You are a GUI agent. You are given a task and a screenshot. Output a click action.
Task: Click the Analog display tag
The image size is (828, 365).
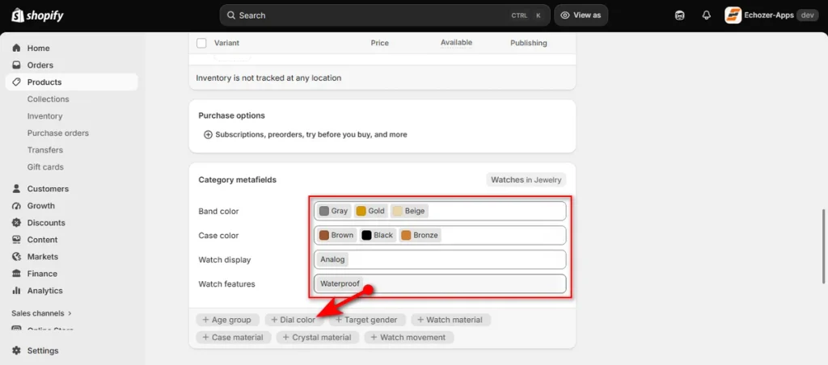[332, 259]
